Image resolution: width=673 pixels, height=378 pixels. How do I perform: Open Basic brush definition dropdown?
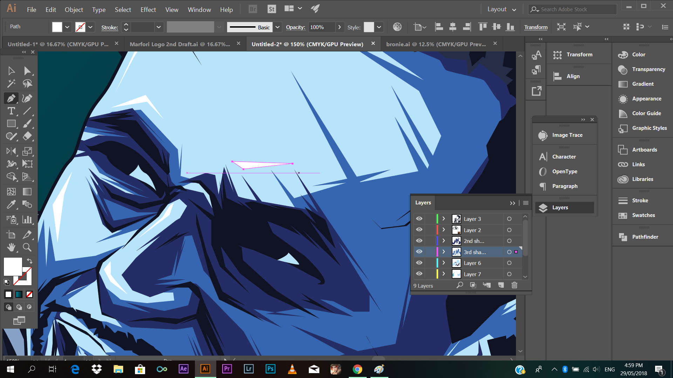[x=278, y=27]
